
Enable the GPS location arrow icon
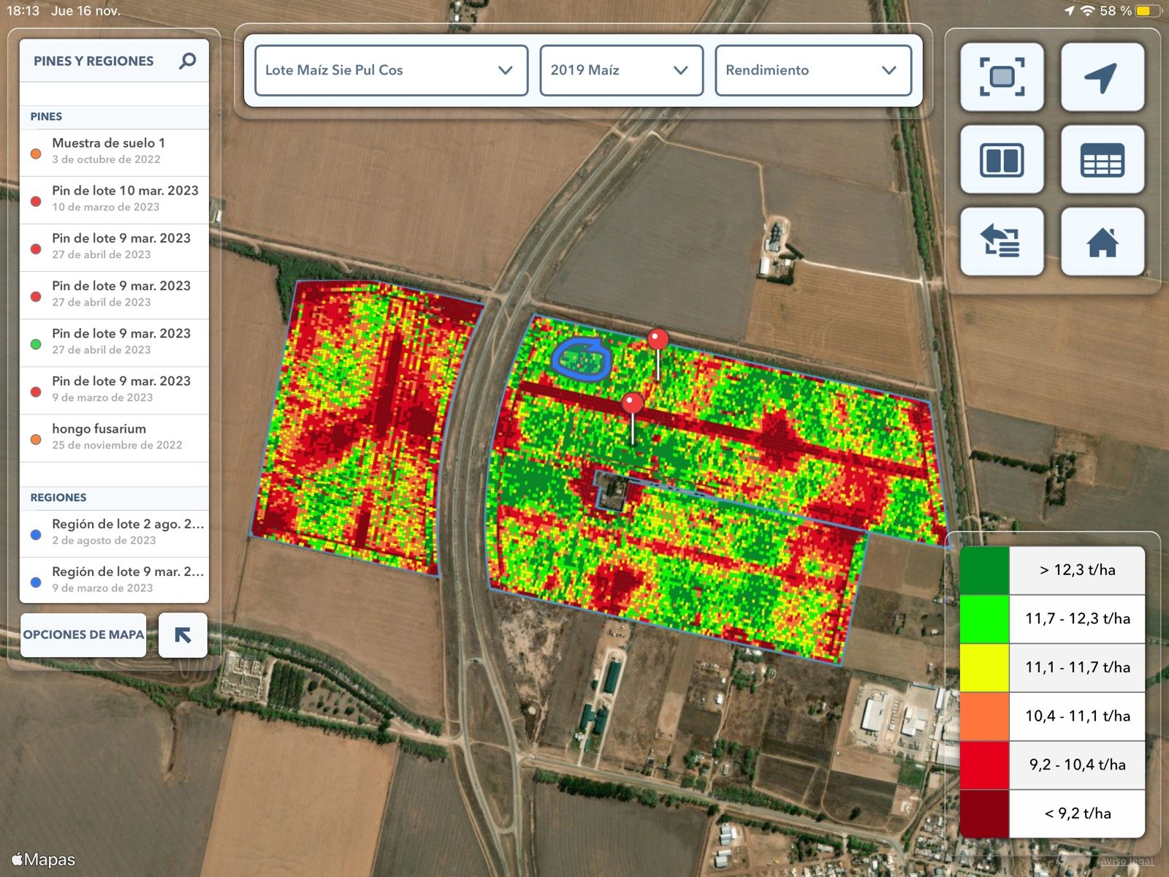coord(1103,76)
